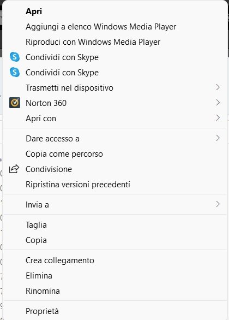Expand the Trasmetti nel dispositivo submenu arrow
Image resolution: width=229 pixels, height=320 pixels.
218,87
